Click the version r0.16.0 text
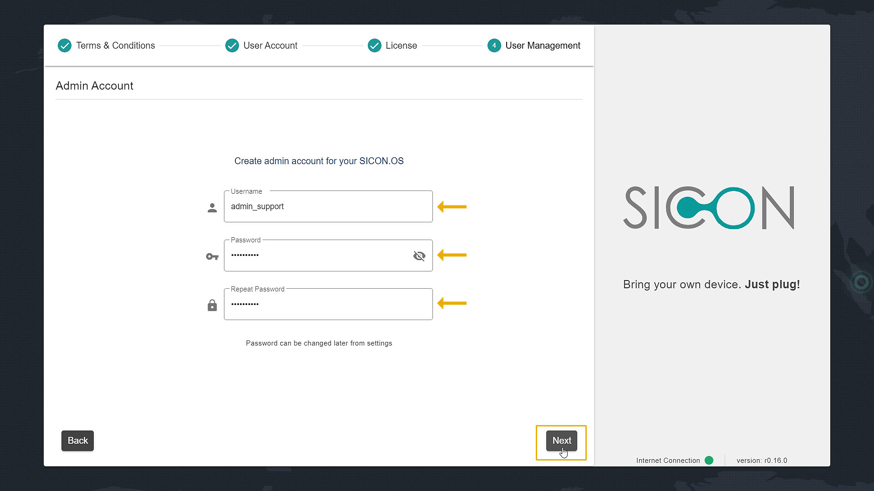This screenshot has width=874, height=491. [762, 460]
